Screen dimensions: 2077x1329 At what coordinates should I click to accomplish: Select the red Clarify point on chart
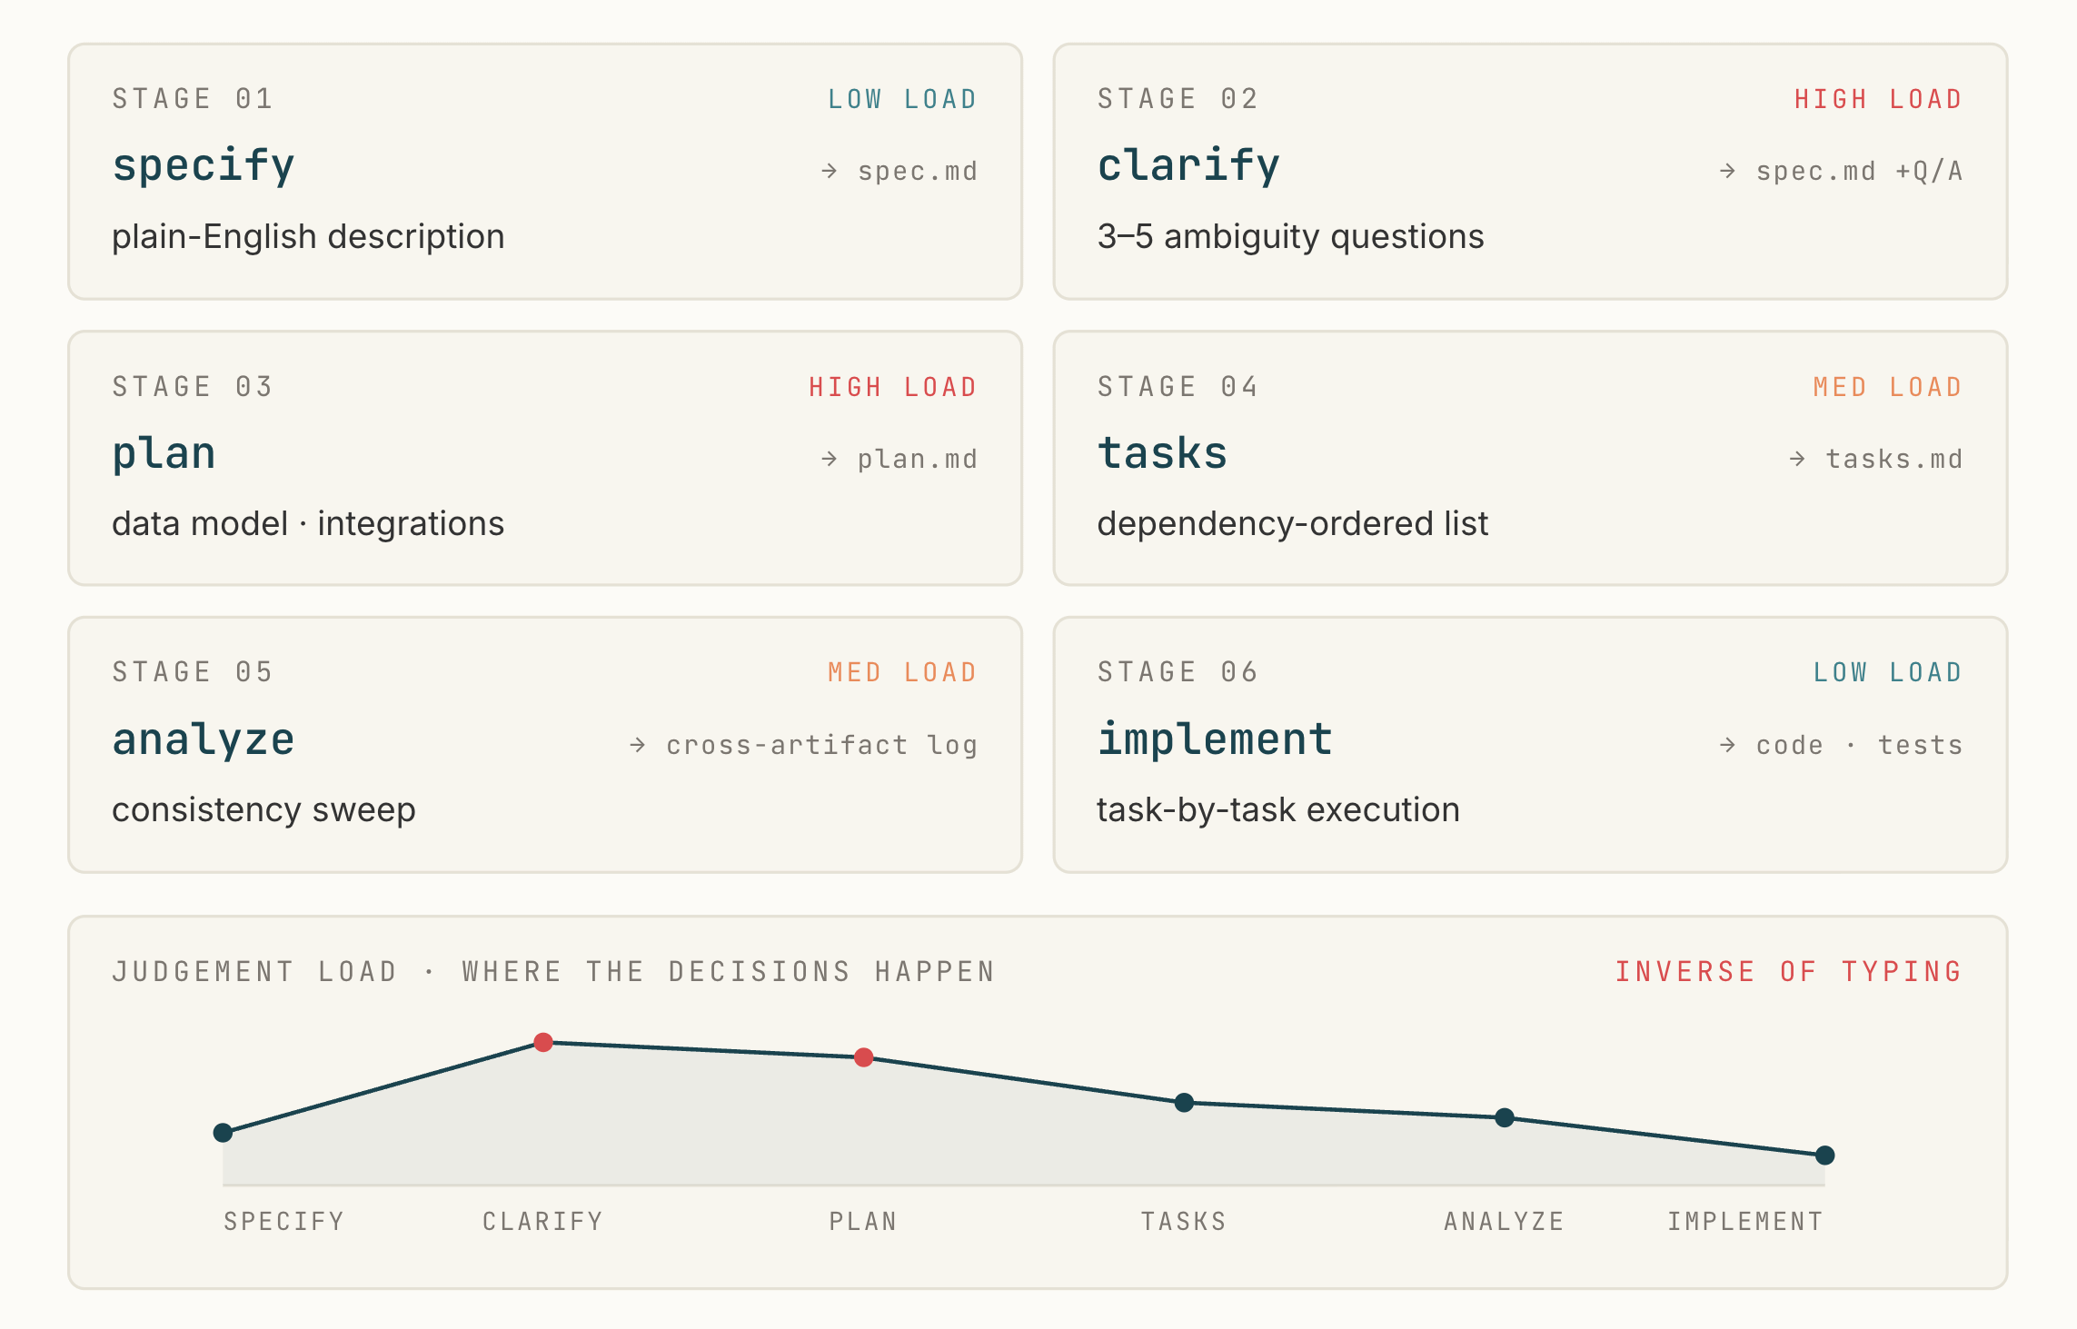pos(543,1042)
